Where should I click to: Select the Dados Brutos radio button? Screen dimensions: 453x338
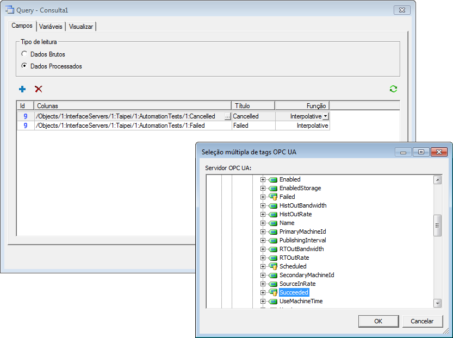(24, 54)
